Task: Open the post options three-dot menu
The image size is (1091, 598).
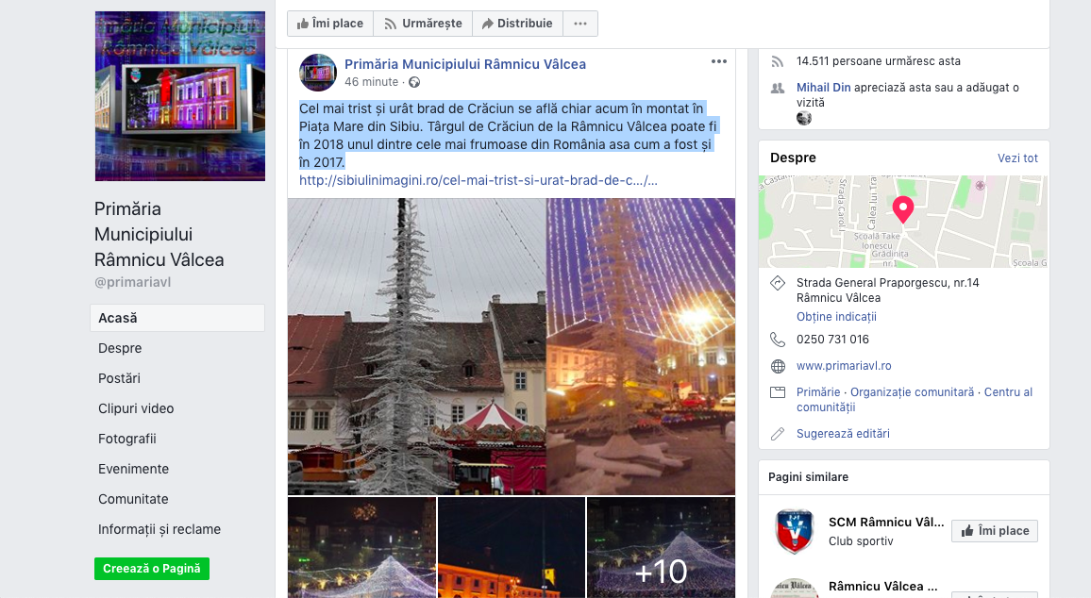Action: tap(719, 61)
